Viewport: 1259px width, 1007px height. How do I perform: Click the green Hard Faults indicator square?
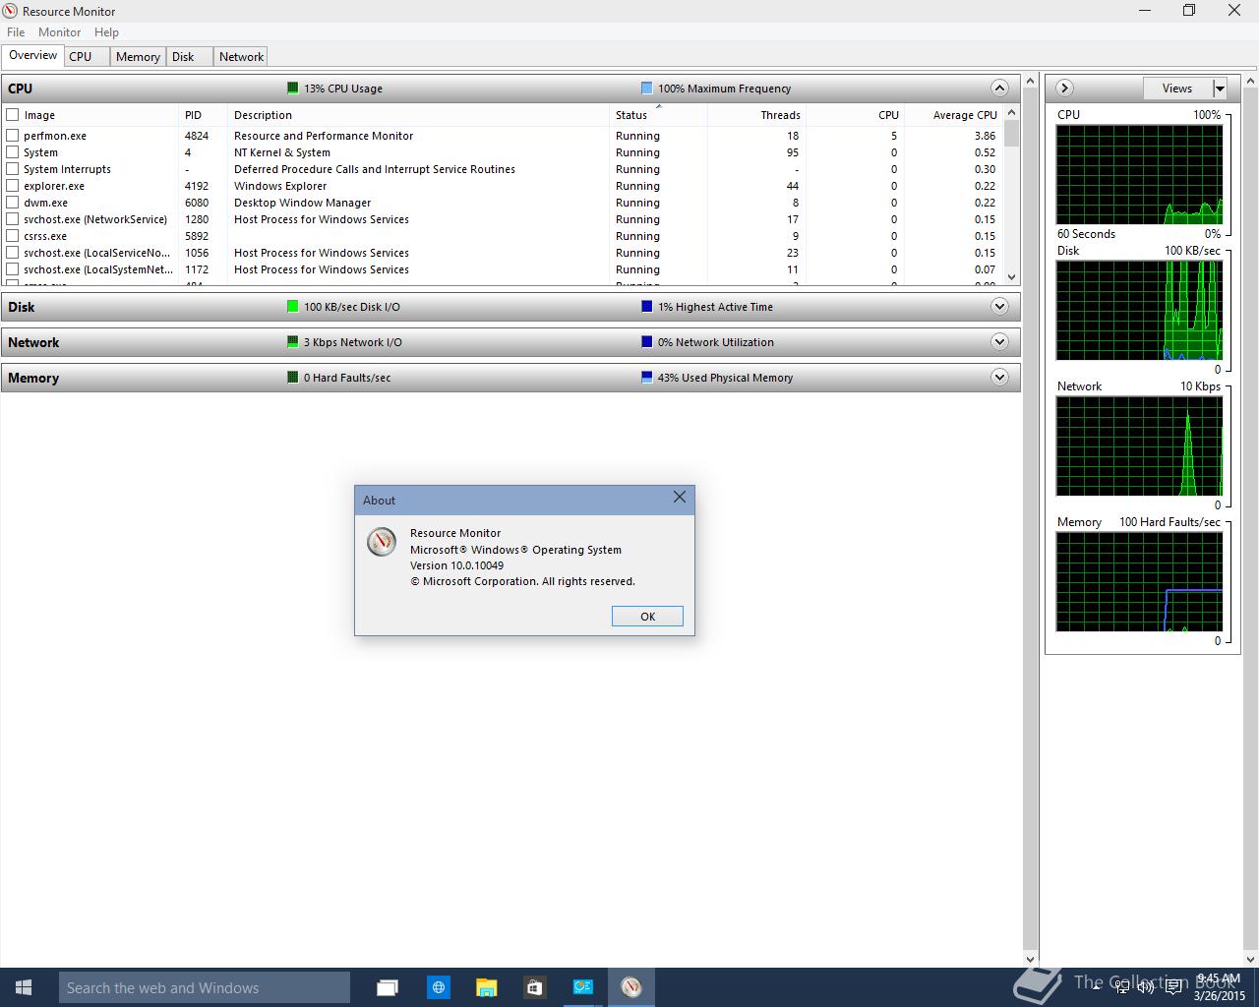click(292, 377)
